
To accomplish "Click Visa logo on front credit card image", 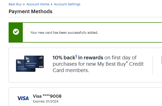I will coord(40,66).
